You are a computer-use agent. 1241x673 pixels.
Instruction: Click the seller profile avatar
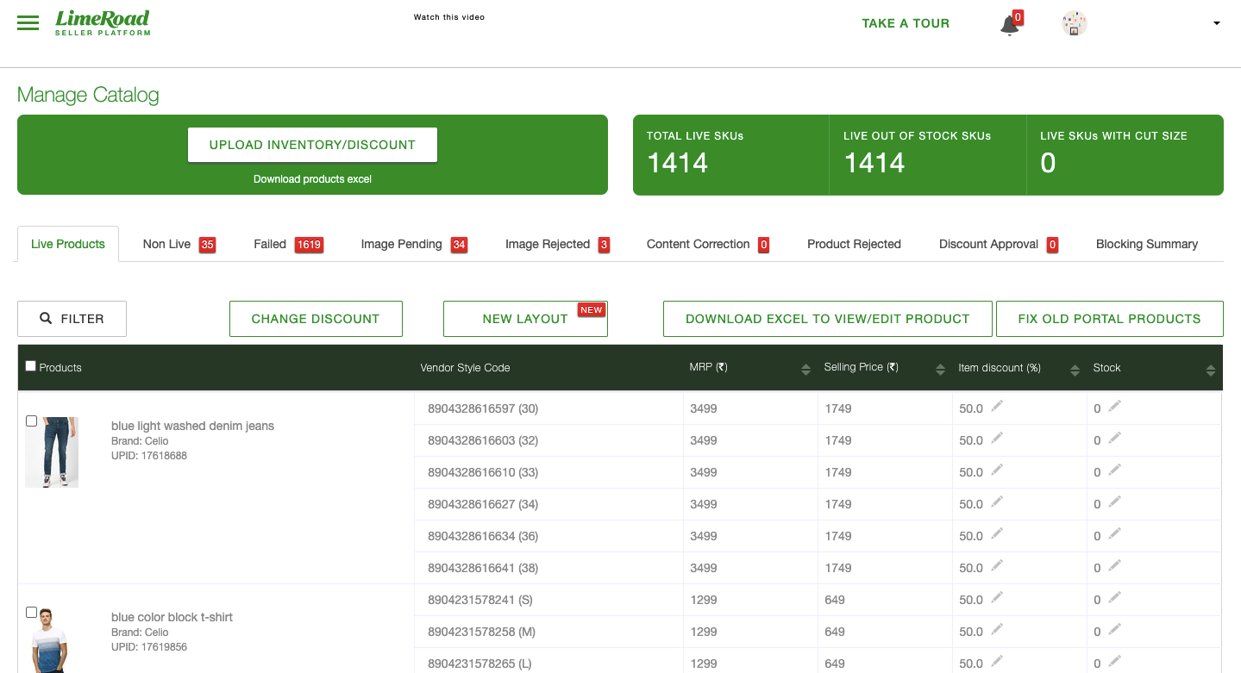(1074, 23)
